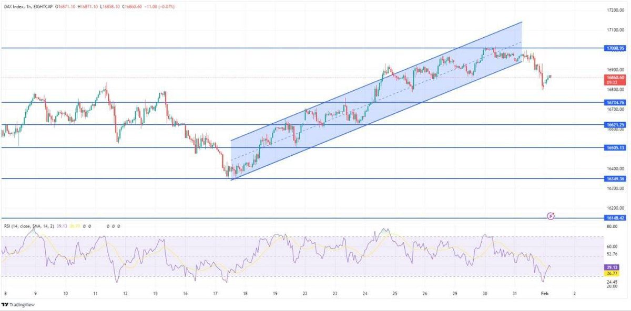Screen dimensions: 631x311
Task: Click the 52.76 level on RSI axis
Action: click(x=612, y=254)
